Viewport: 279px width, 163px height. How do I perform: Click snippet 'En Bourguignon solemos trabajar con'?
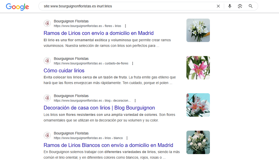(x=111, y=155)
